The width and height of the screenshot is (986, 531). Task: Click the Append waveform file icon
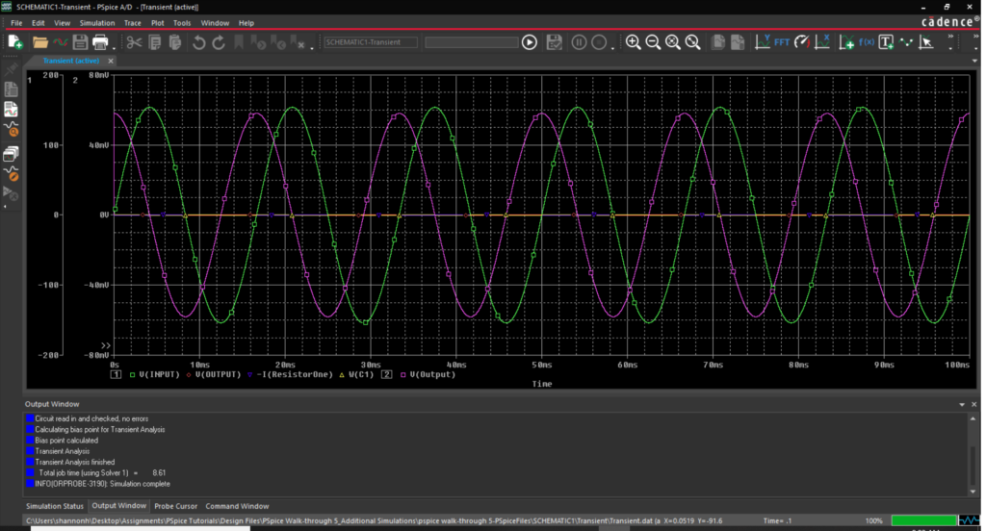pyautogui.click(x=61, y=42)
